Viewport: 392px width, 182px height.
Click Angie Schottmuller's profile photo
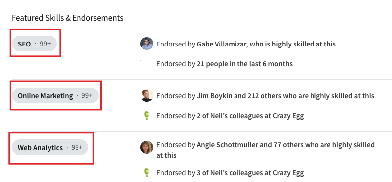(147, 147)
